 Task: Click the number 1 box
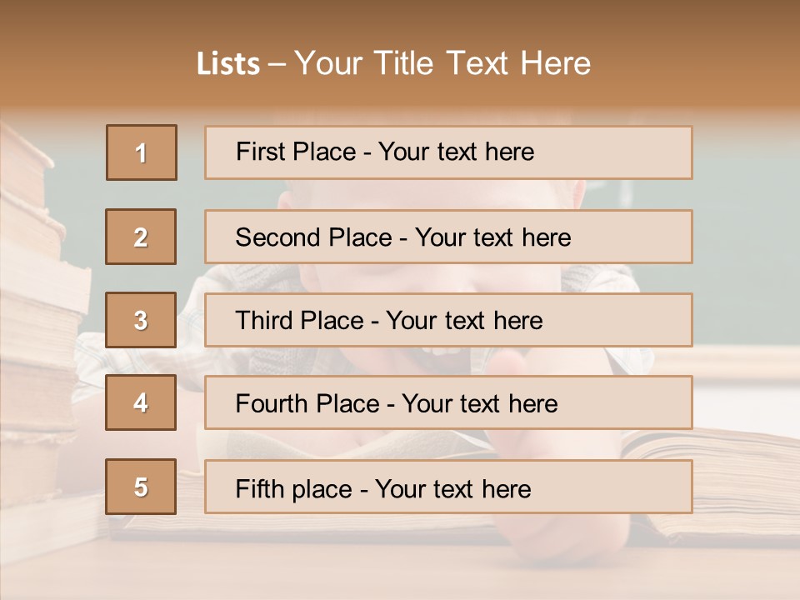point(142,152)
